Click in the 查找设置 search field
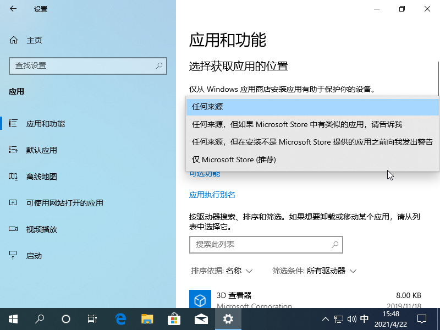Viewport: 440px width, 330px height. click(x=88, y=66)
